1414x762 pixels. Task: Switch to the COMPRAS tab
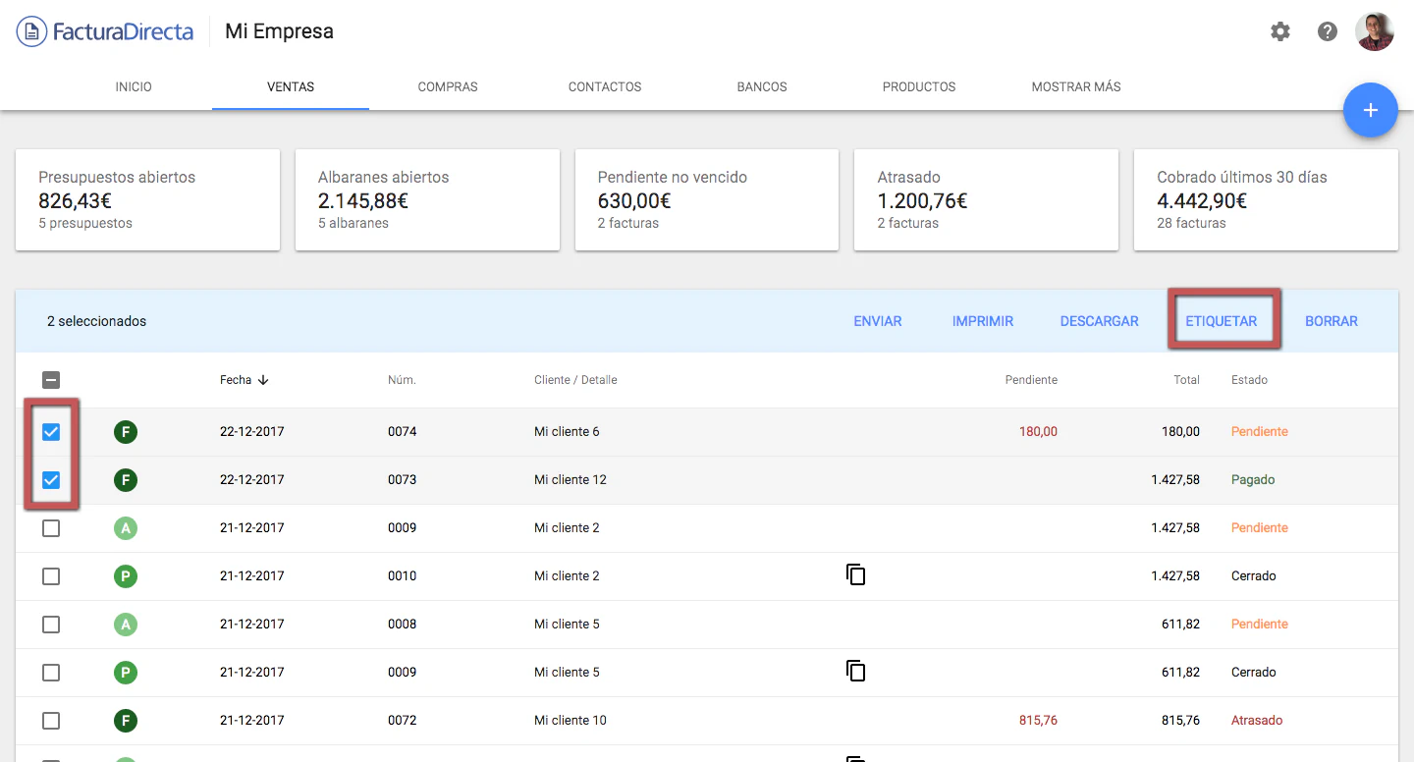coord(448,86)
